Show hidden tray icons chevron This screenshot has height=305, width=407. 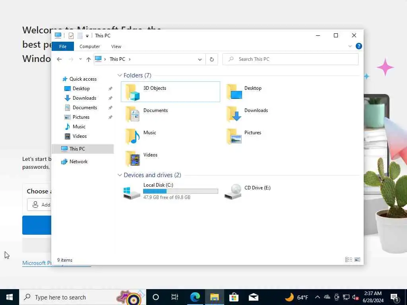coord(318,297)
